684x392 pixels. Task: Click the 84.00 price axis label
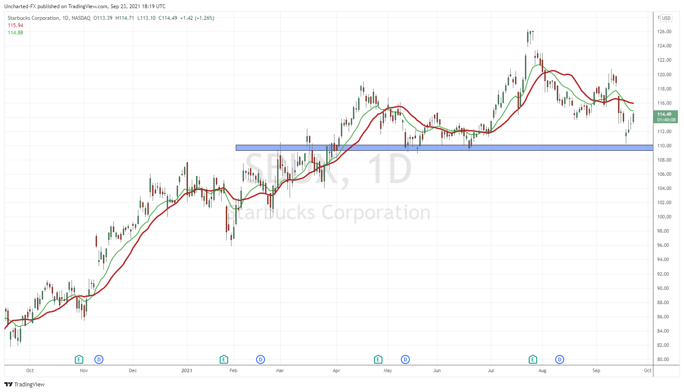click(663, 331)
